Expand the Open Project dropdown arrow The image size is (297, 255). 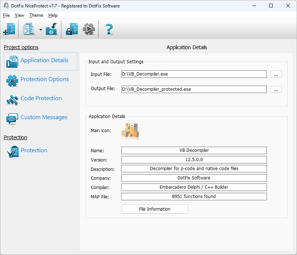pos(41,29)
